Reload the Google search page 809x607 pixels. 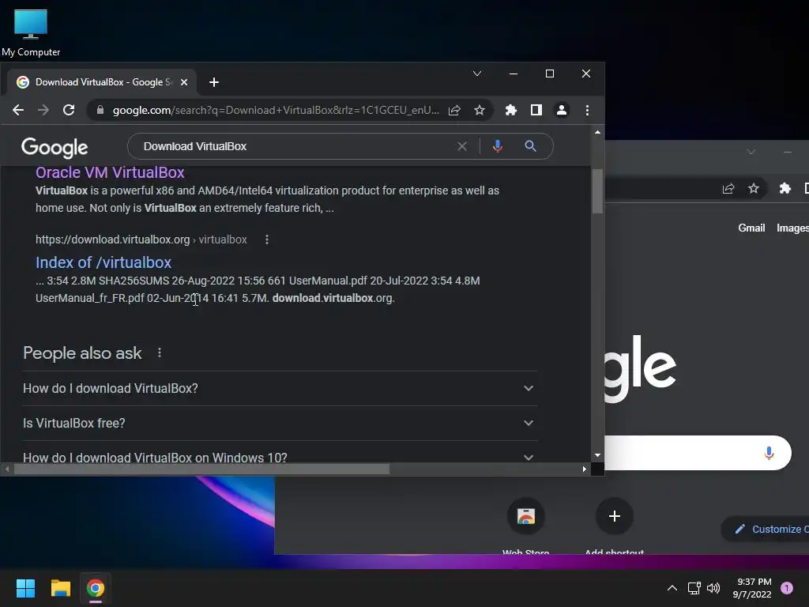pyautogui.click(x=69, y=110)
